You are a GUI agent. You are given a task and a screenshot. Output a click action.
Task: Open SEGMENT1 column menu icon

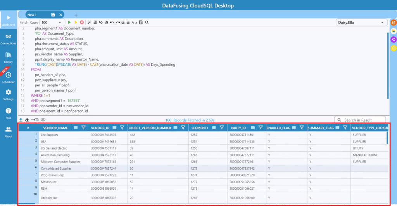[x=214, y=128]
